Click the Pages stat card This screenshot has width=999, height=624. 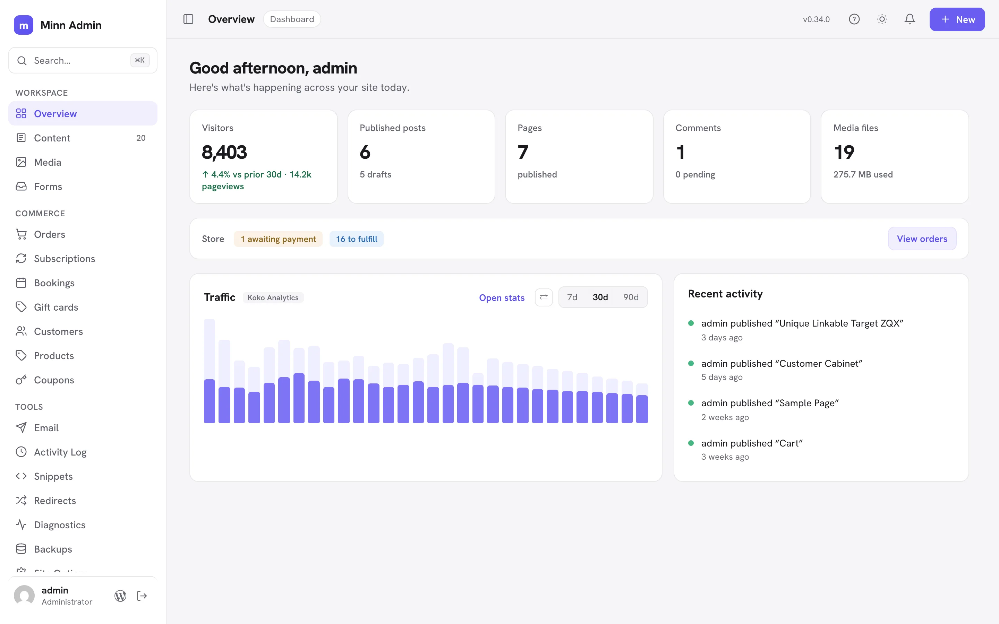579,157
